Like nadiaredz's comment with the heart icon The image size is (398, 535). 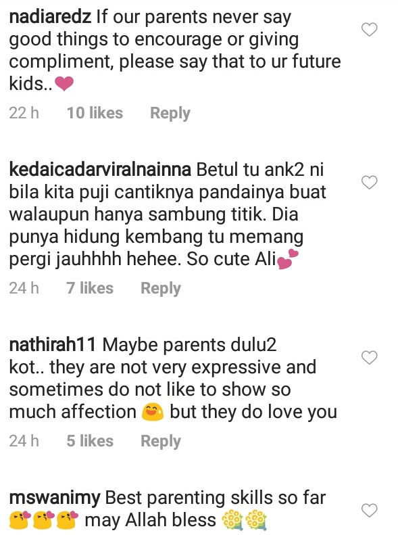(x=370, y=30)
